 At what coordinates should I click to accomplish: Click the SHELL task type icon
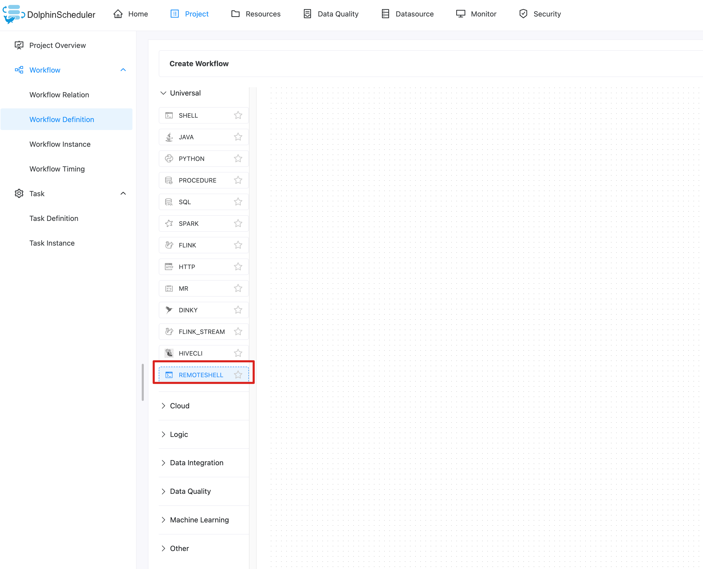[x=169, y=115]
